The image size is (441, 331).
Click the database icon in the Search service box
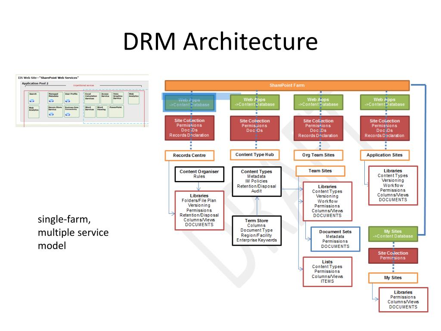(x=32, y=101)
